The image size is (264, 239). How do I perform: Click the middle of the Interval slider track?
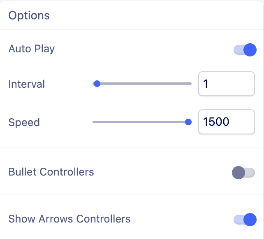(x=142, y=84)
